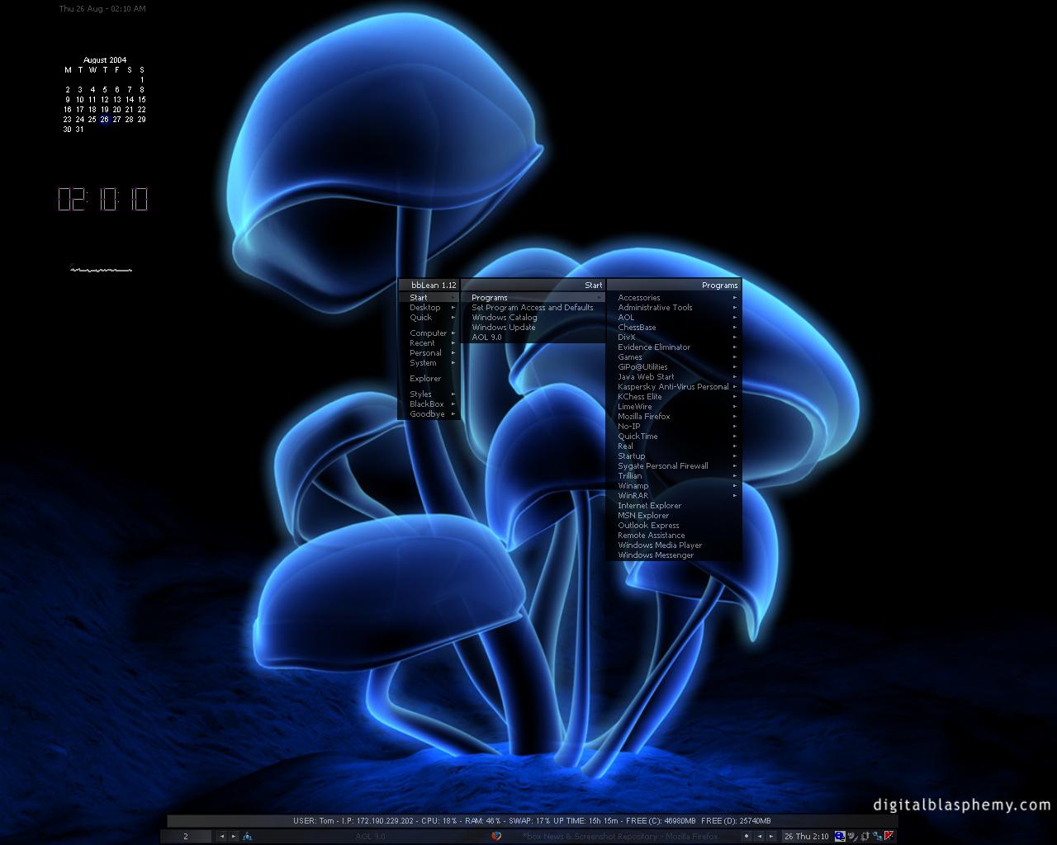Expand the Recent submenu arrow
This screenshot has height=845, width=1057.
tap(453, 343)
